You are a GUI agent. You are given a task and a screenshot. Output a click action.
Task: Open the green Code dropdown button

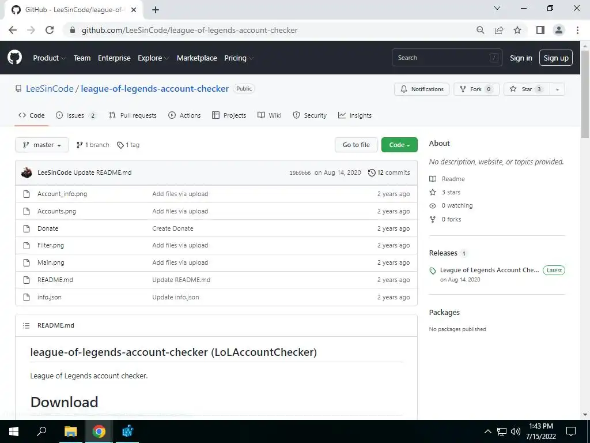pyautogui.click(x=399, y=145)
